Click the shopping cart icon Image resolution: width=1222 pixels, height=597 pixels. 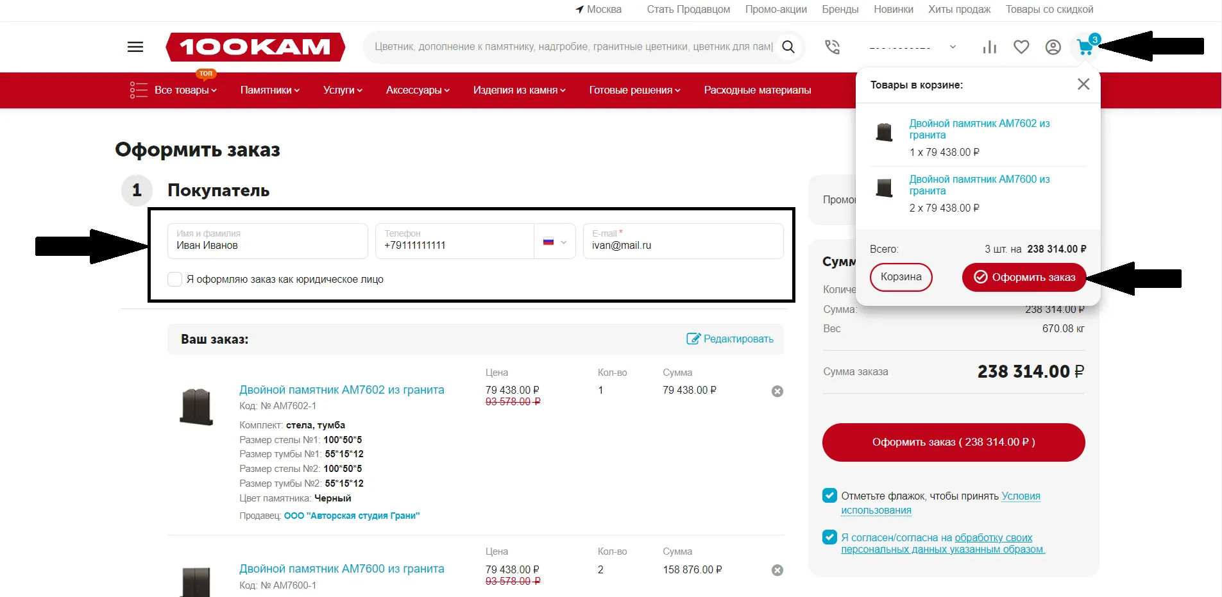click(1085, 47)
